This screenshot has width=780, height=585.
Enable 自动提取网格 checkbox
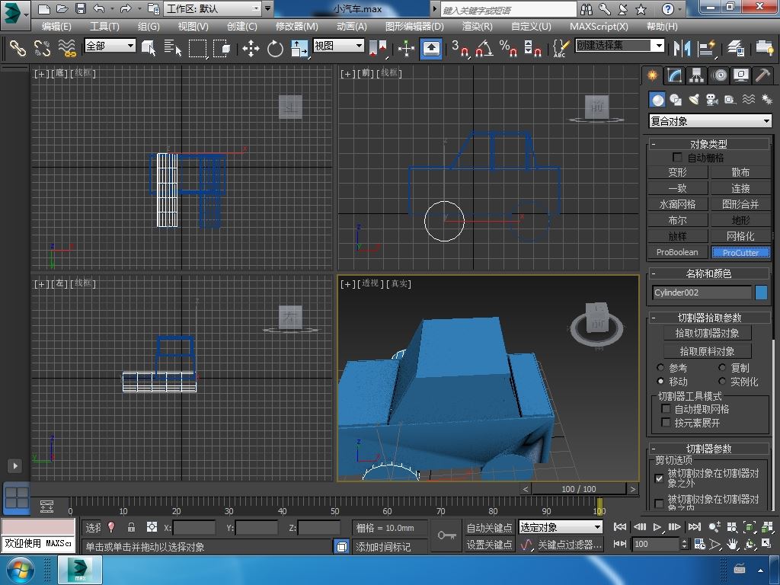666,409
